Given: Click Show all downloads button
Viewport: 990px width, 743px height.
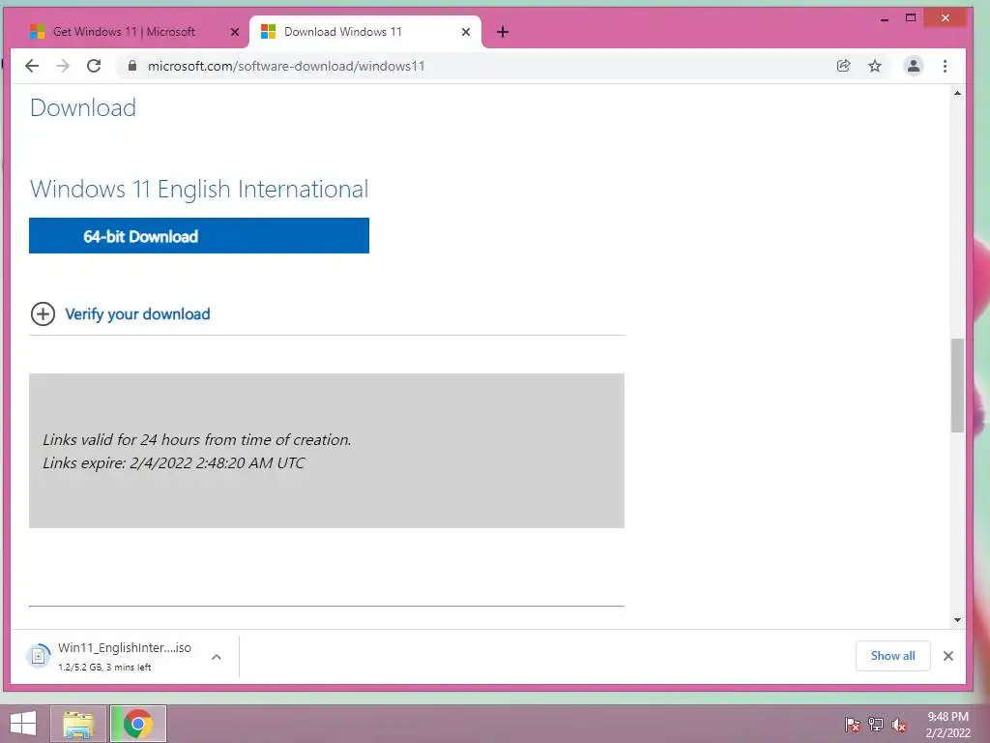Looking at the screenshot, I should (x=892, y=656).
